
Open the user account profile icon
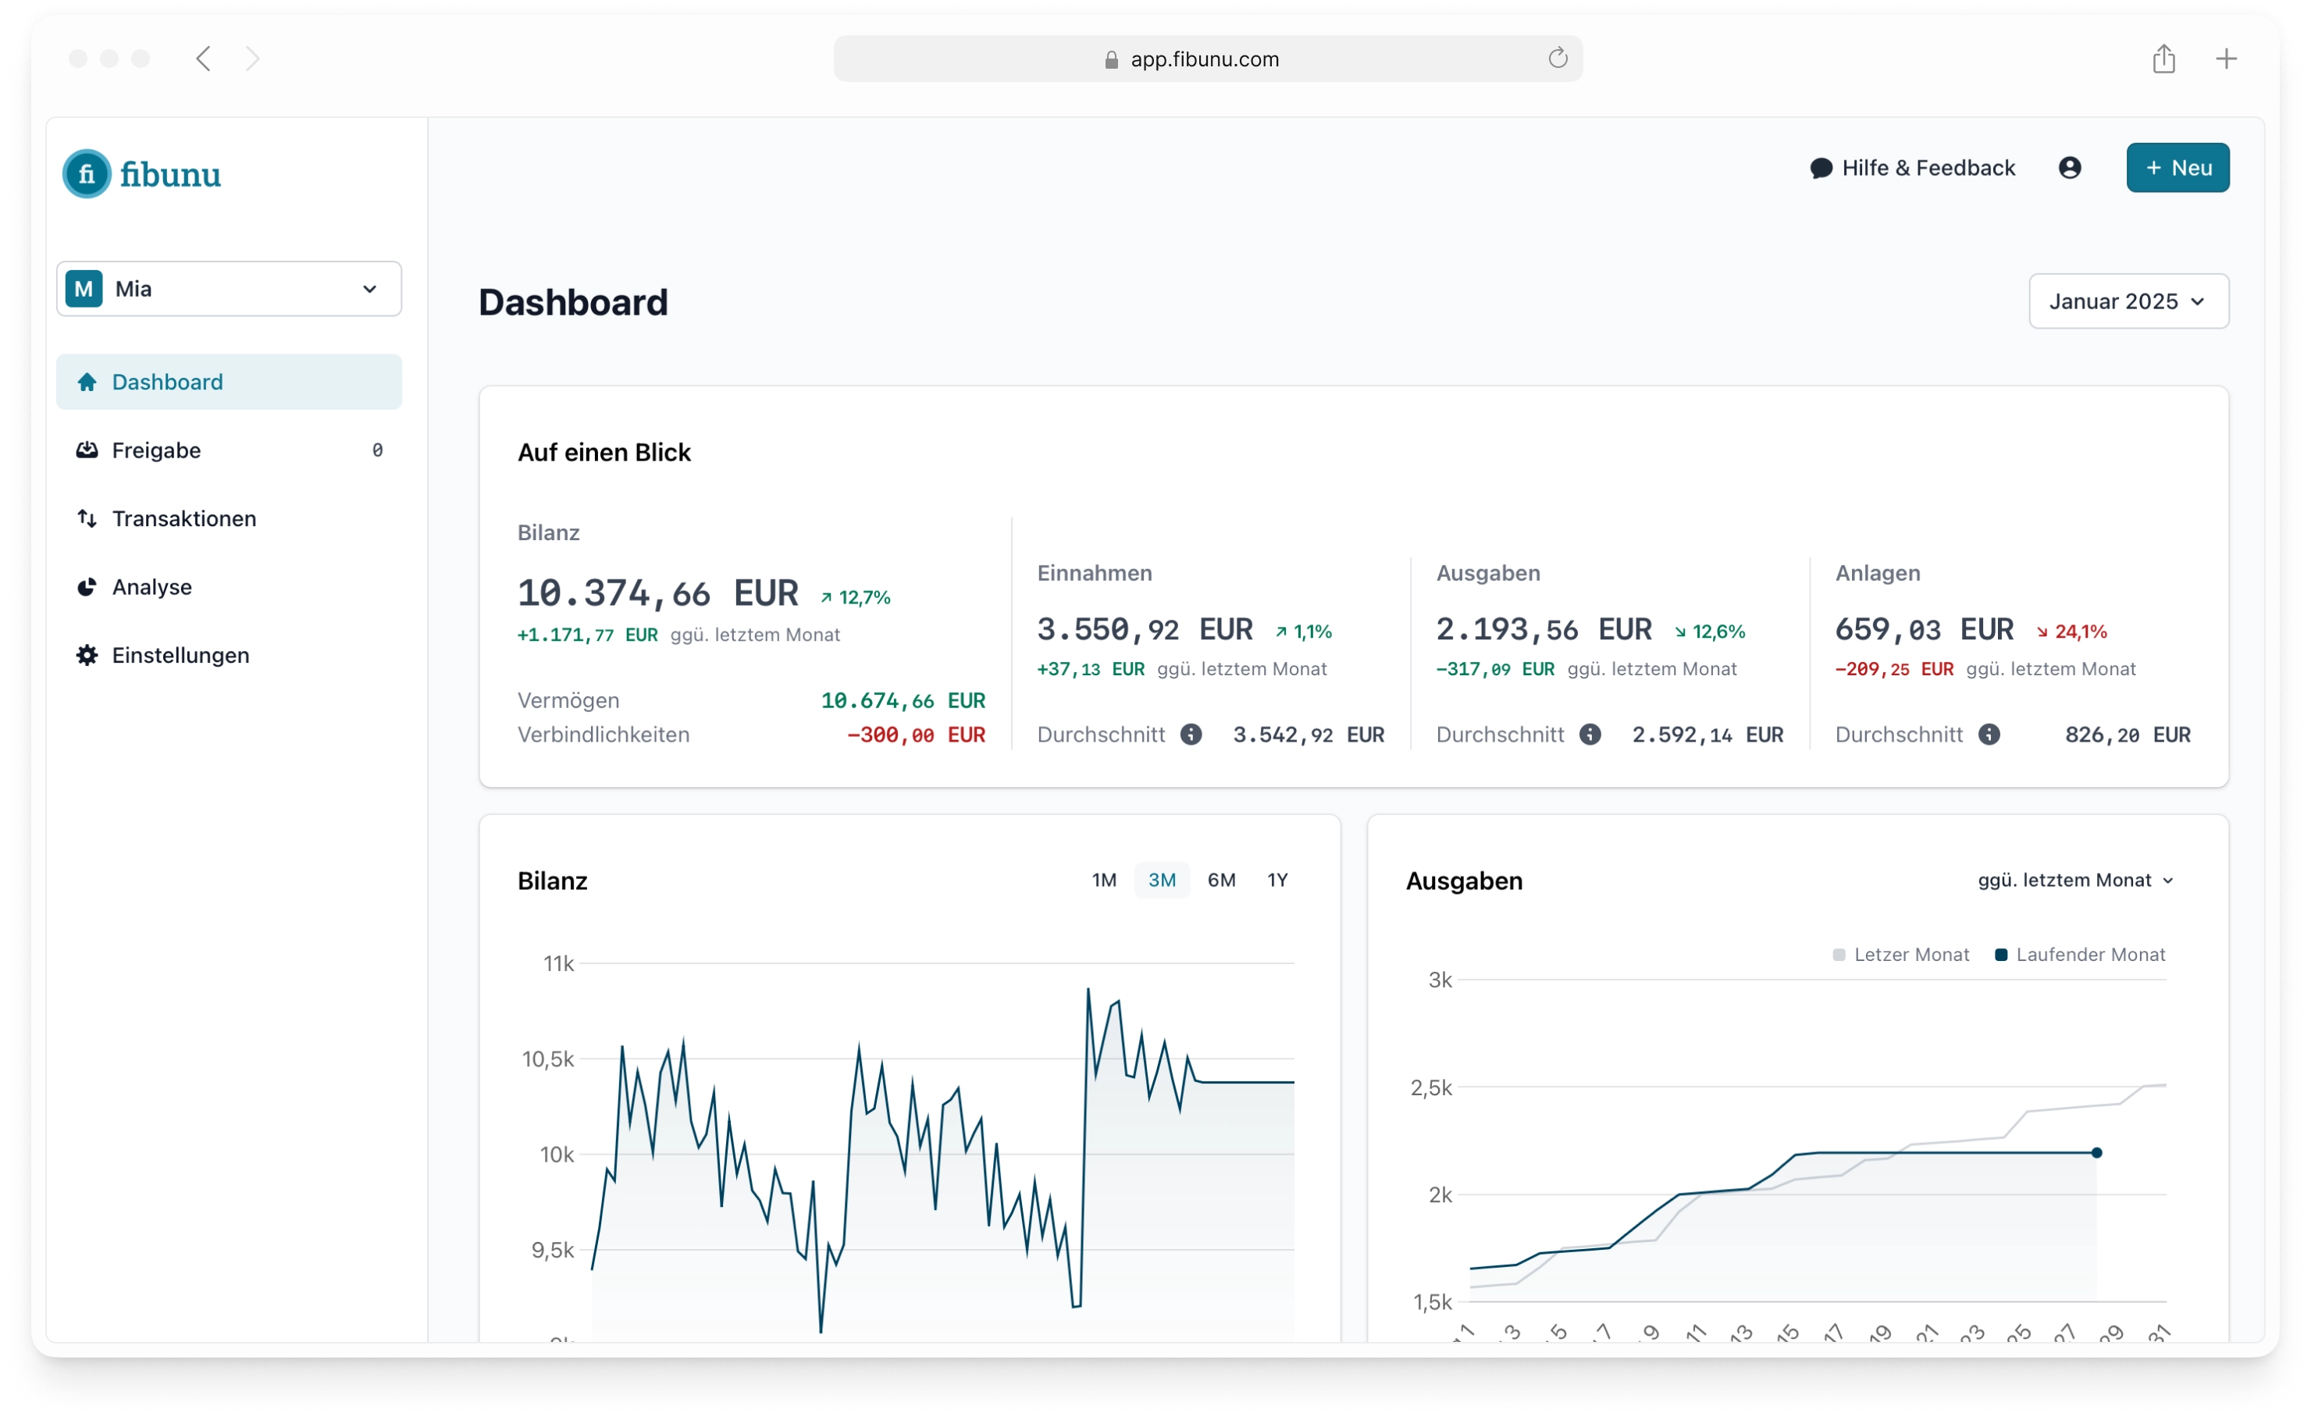[x=2071, y=168]
